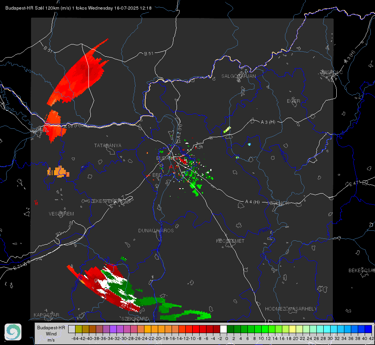Pick the olive swatch between -64 and -42
The height and width of the screenshot is (345, 375).
(79, 329)
